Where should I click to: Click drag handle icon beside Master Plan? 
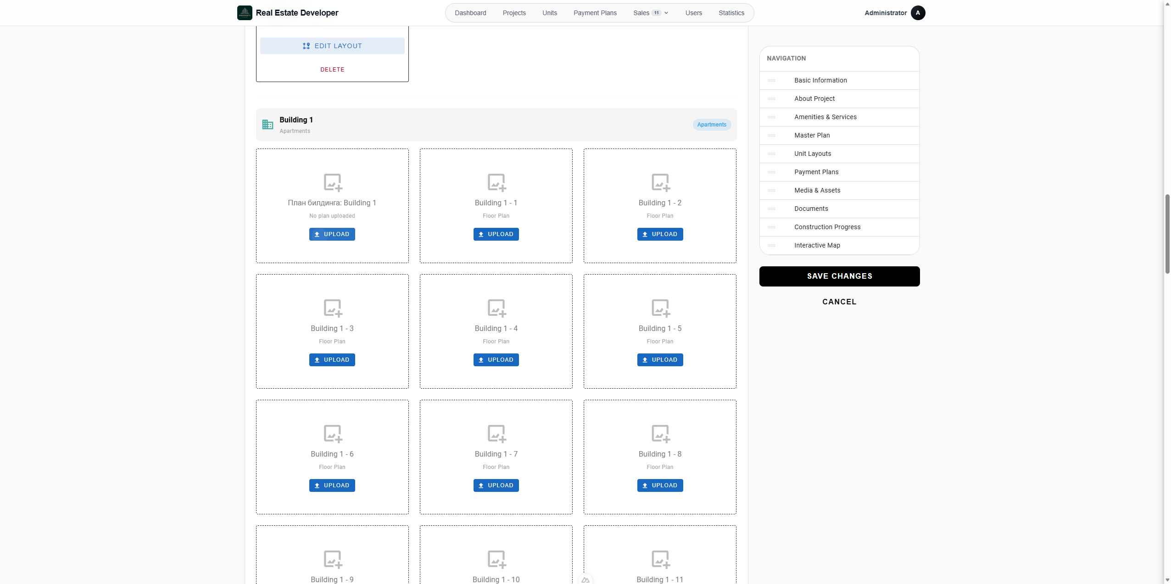(x=772, y=136)
